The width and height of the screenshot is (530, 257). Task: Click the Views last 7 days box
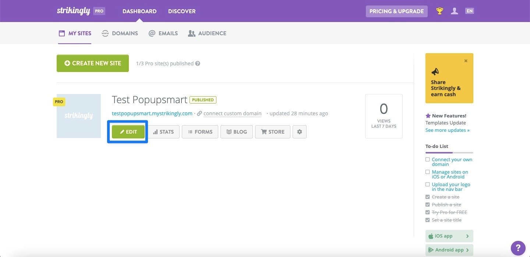point(384,116)
